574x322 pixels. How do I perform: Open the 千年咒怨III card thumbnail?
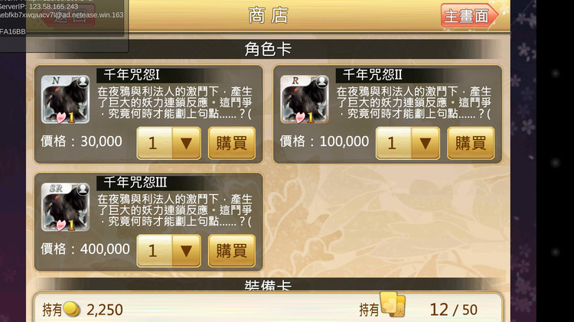pos(65,207)
